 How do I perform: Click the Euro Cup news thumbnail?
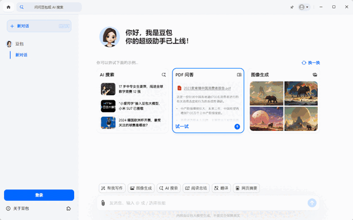[x=108, y=123]
